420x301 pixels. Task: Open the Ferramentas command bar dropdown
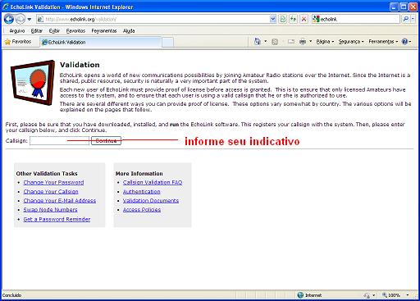click(x=383, y=42)
